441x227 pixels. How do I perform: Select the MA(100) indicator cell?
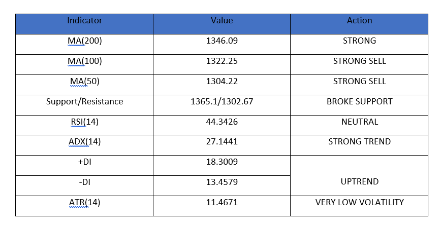[x=84, y=64]
